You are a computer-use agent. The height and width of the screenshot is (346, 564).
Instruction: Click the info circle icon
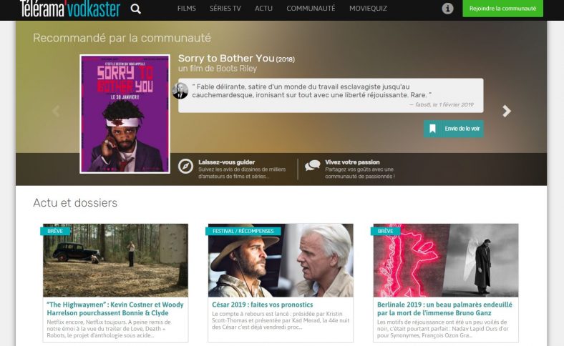pyautogui.click(x=447, y=9)
